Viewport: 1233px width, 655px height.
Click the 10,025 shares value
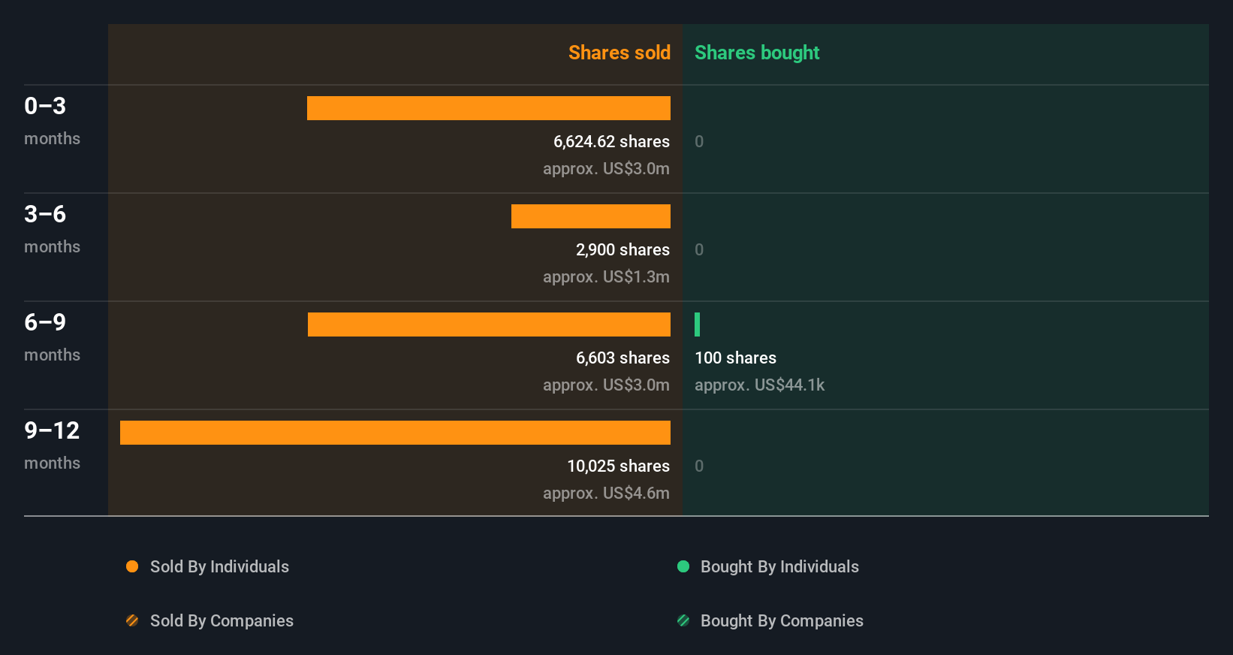click(x=618, y=466)
